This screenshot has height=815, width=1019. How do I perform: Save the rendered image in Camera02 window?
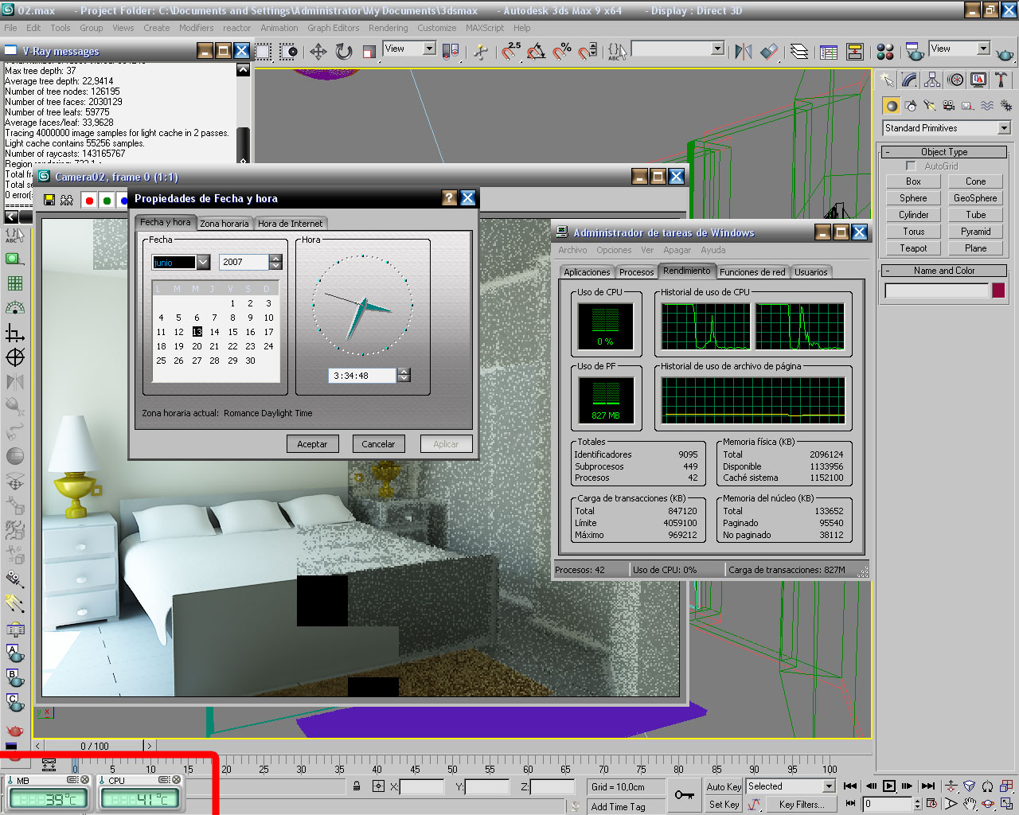point(49,200)
